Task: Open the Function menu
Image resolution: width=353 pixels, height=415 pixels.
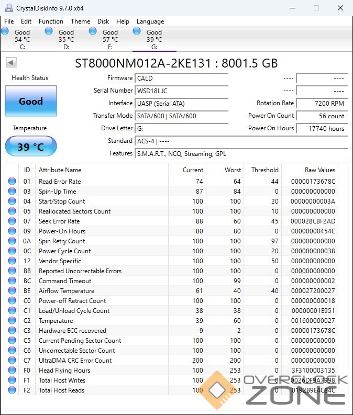Action: click(x=51, y=21)
